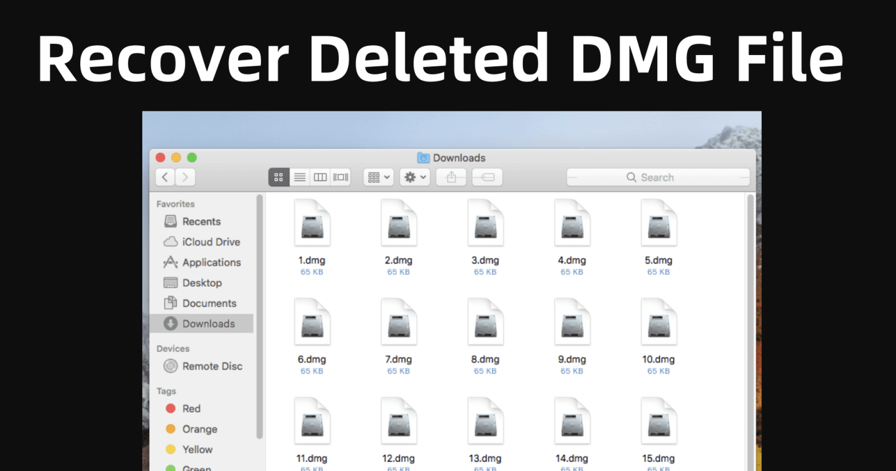
Task: Select the 14.dmg file icon
Action: [572, 421]
